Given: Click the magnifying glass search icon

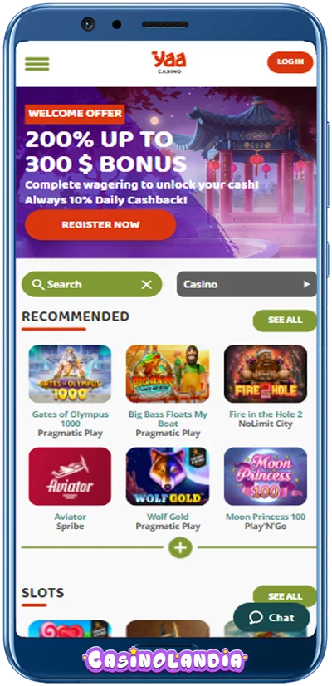Looking at the screenshot, I should [38, 284].
